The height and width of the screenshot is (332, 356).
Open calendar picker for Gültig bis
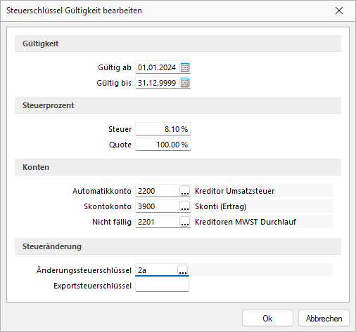(185, 83)
